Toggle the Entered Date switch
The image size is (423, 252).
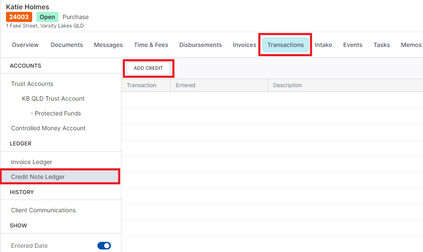tap(104, 246)
